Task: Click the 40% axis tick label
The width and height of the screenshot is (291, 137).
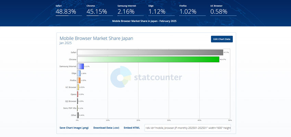Action: pos(199,120)
